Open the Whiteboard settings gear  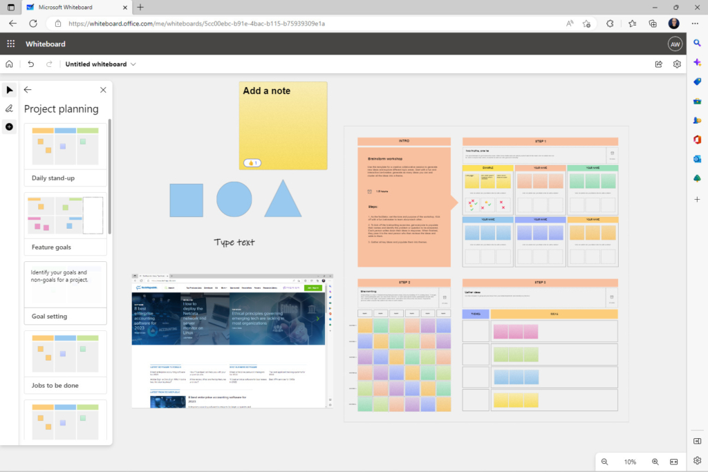click(x=677, y=64)
